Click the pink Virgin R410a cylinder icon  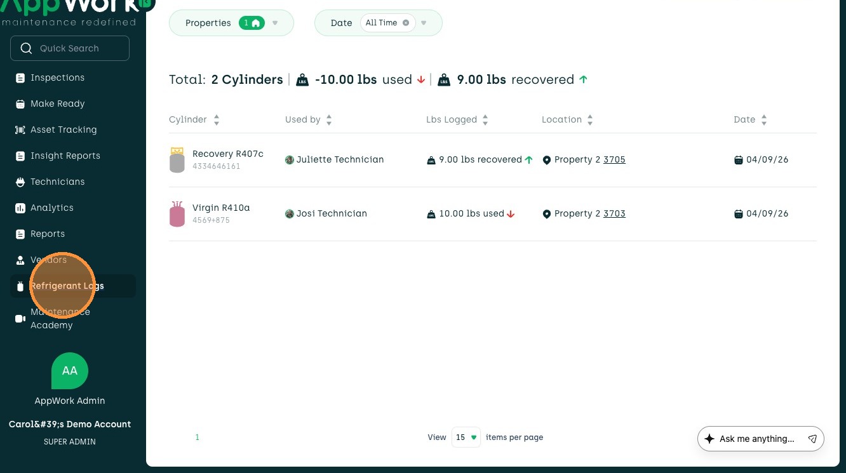click(x=177, y=214)
